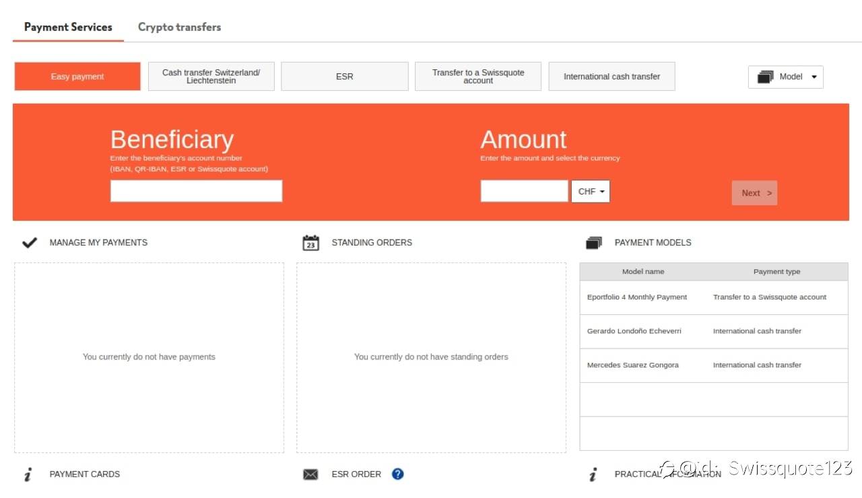
Task: Select the Easy payment option
Action: tap(77, 77)
